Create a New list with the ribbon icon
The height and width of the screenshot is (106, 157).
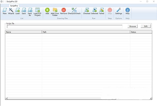point(5,11)
